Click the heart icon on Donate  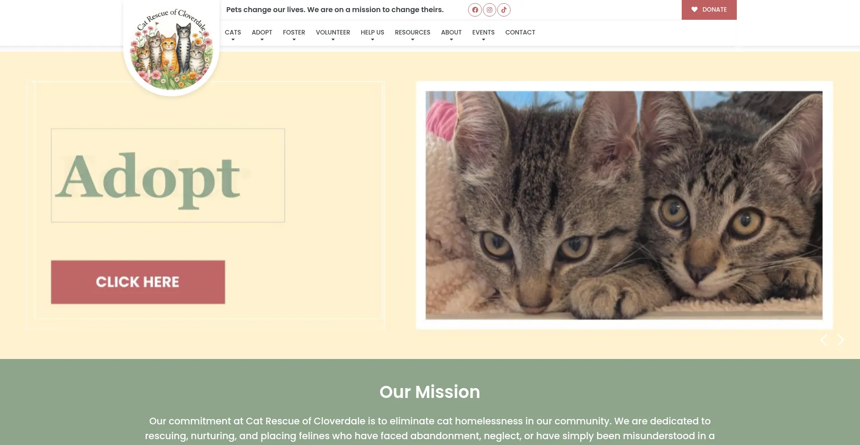[694, 9]
